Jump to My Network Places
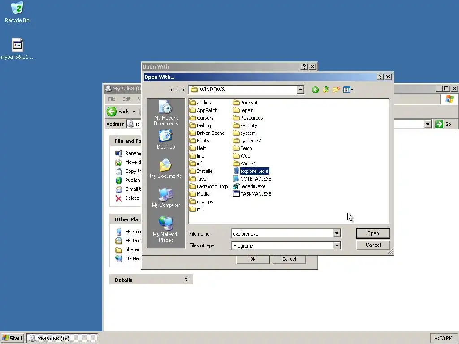The image size is (459, 344). click(166, 229)
